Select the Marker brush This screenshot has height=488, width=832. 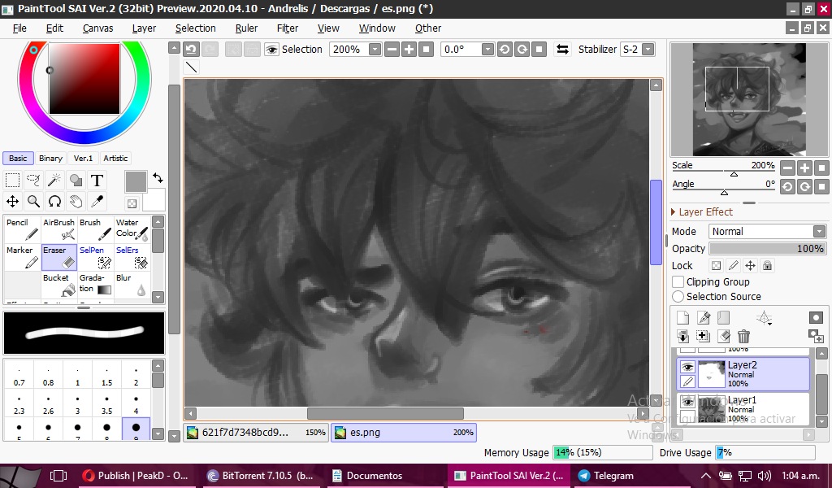(x=22, y=257)
